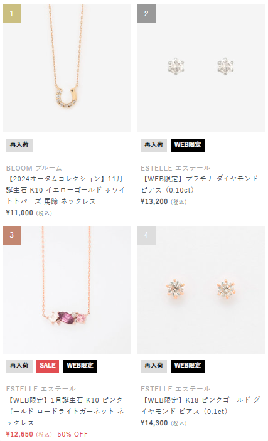Open the horseshoe necklace product image
268x441 pixels.
pos(67,68)
